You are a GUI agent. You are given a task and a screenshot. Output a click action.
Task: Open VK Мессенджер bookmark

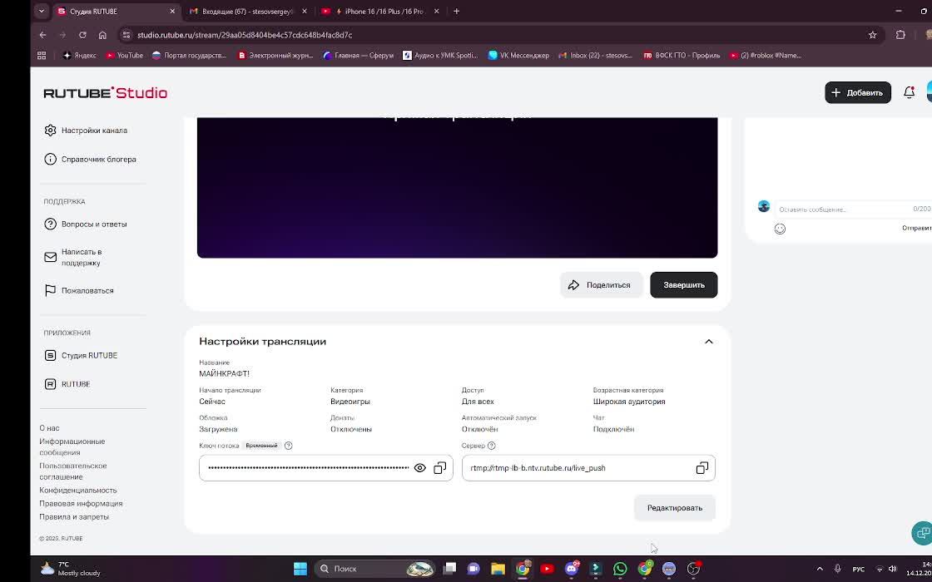pos(518,55)
